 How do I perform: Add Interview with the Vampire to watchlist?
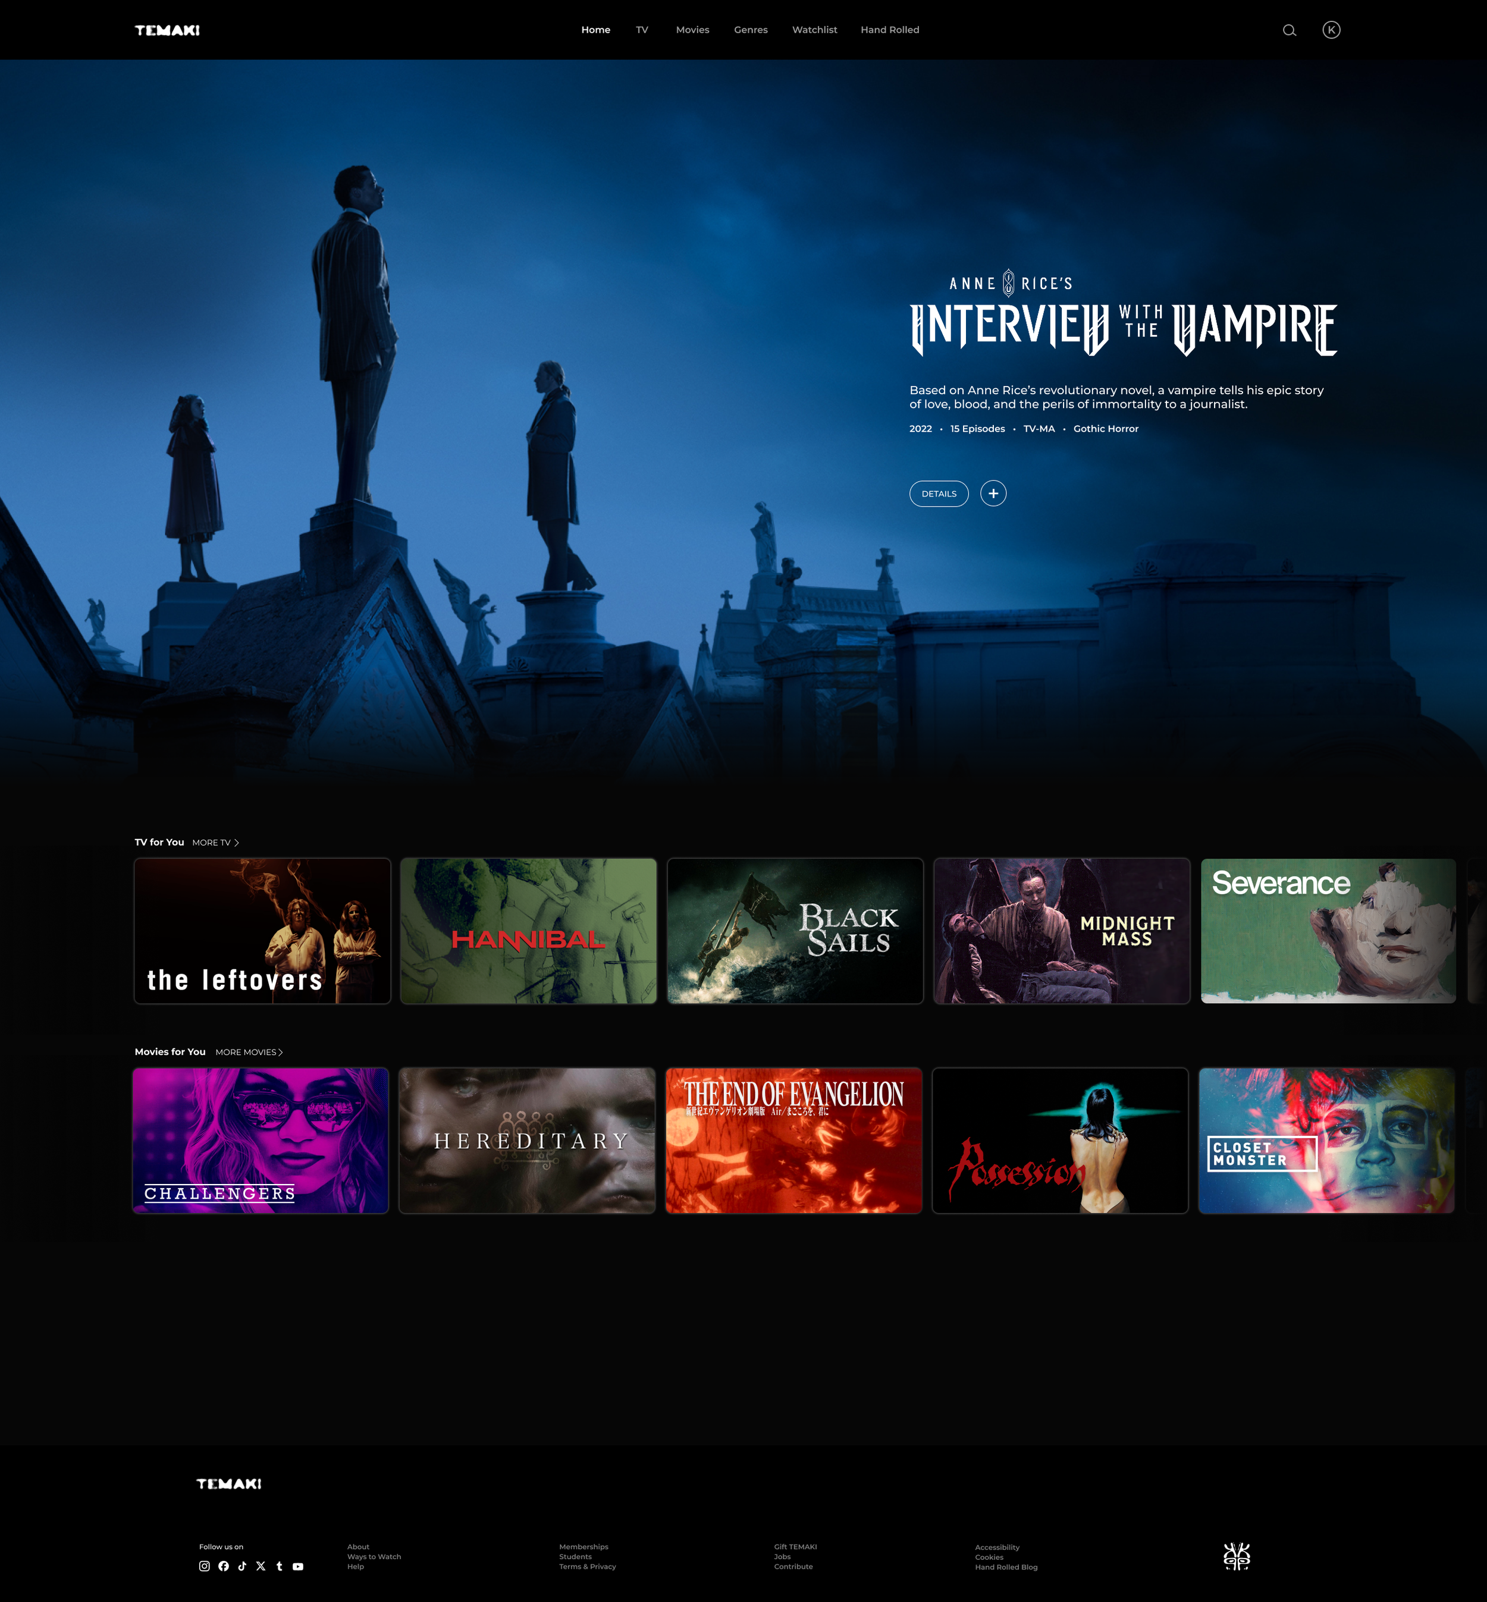click(994, 493)
